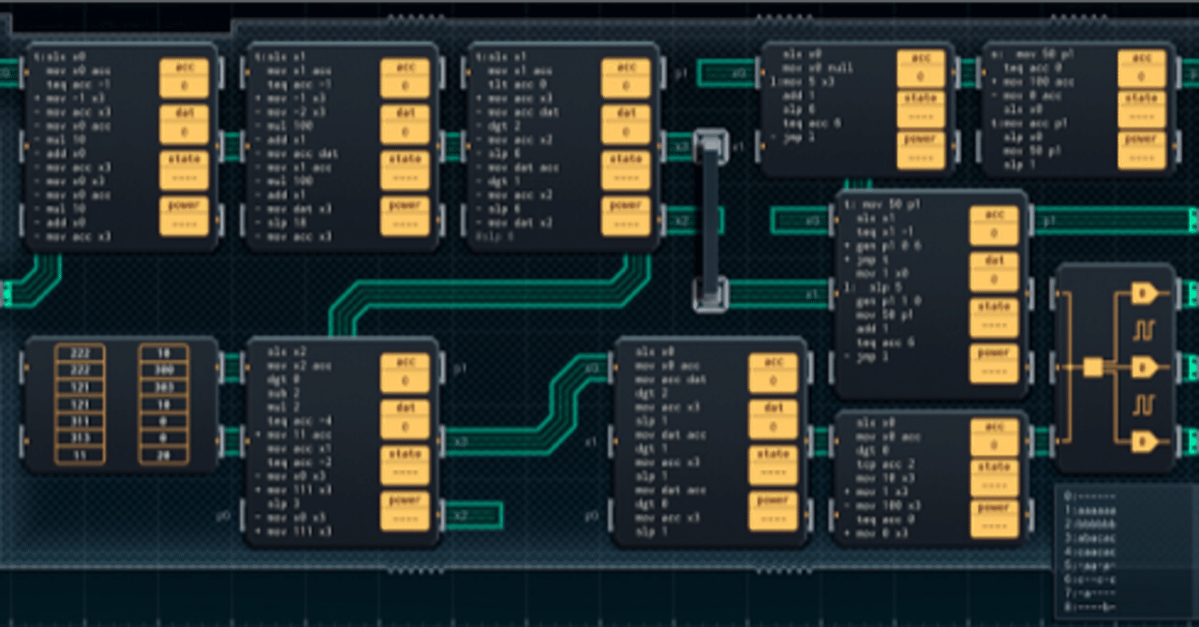Click the vertical bridge connector in the board center
Screen dimensions: 1199x627
tap(710, 220)
